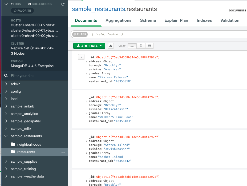
Task: Expand the sample_analytics database
Action: (6, 114)
